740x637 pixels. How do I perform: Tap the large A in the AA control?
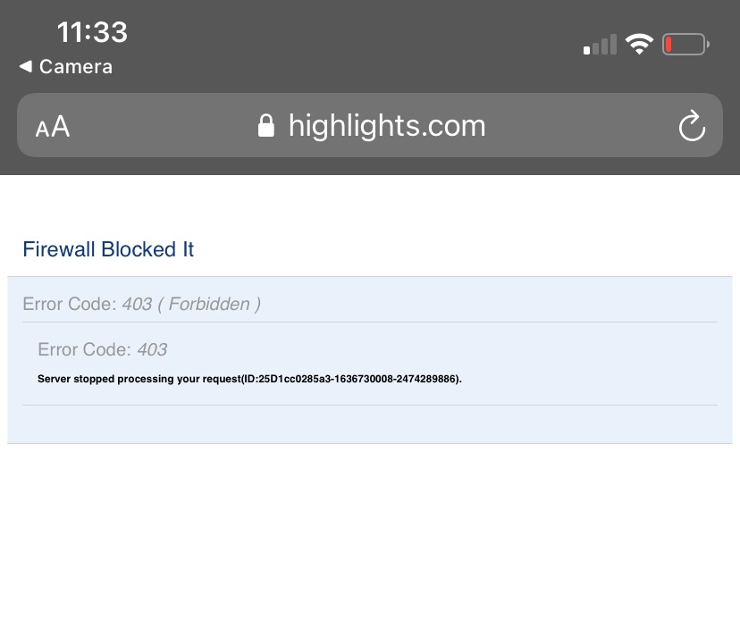pos(59,124)
